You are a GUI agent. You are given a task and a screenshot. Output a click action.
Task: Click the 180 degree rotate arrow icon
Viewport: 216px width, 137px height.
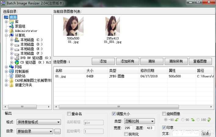pyautogui.click(x=209, y=120)
